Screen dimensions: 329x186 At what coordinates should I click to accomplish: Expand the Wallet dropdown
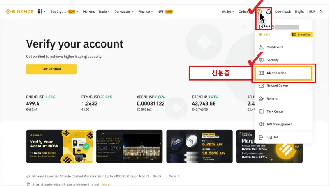pyautogui.click(x=228, y=12)
